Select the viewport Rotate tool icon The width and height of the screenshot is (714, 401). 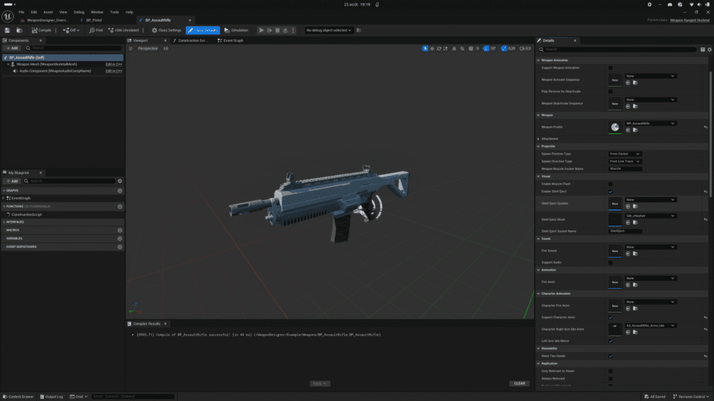point(439,48)
